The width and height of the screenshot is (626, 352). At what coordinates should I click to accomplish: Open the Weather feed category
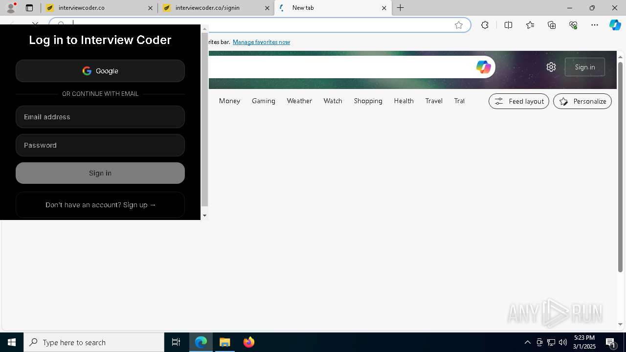(x=299, y=101)
